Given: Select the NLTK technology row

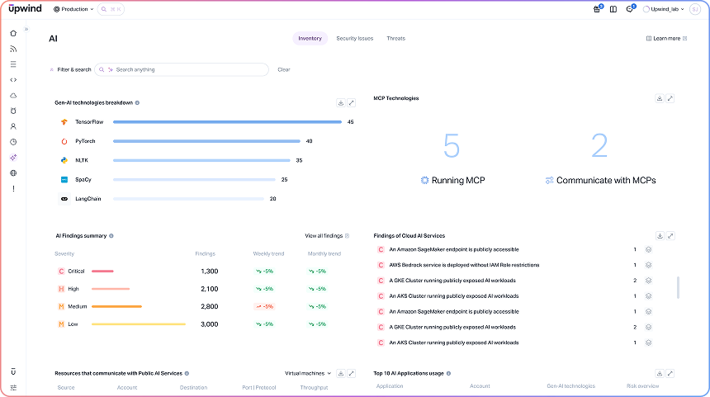Looking at the screenshot, I should [x=181, y=160].
